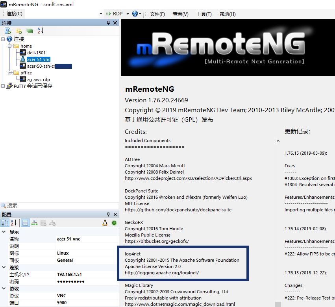Click the 密码 password field
This screenshot has height=307, width=335.
87,281
